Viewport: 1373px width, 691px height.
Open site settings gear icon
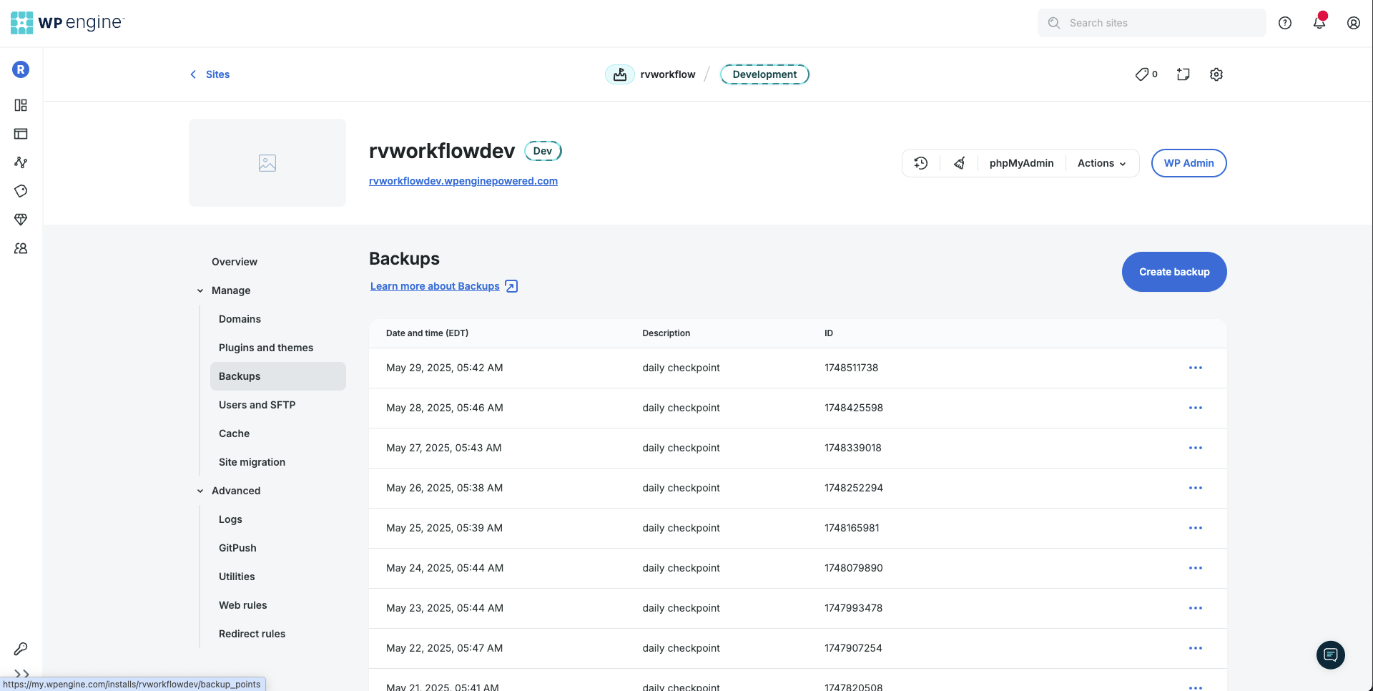click(1216, 74)
